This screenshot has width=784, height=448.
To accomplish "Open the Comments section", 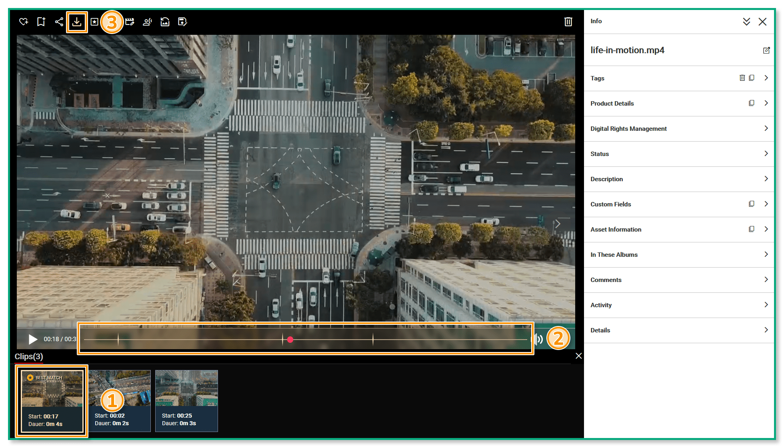I will (x=766, y=280).
